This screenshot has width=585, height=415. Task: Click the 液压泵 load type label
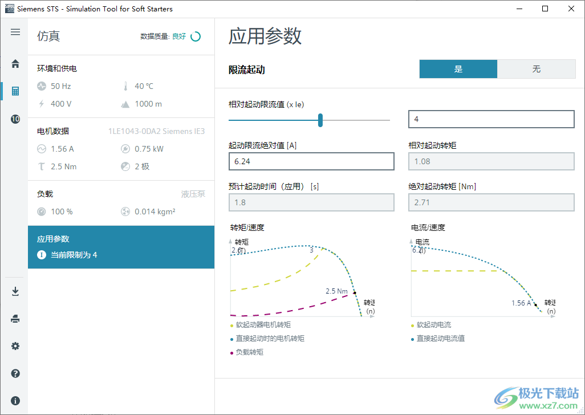[193, 194]
